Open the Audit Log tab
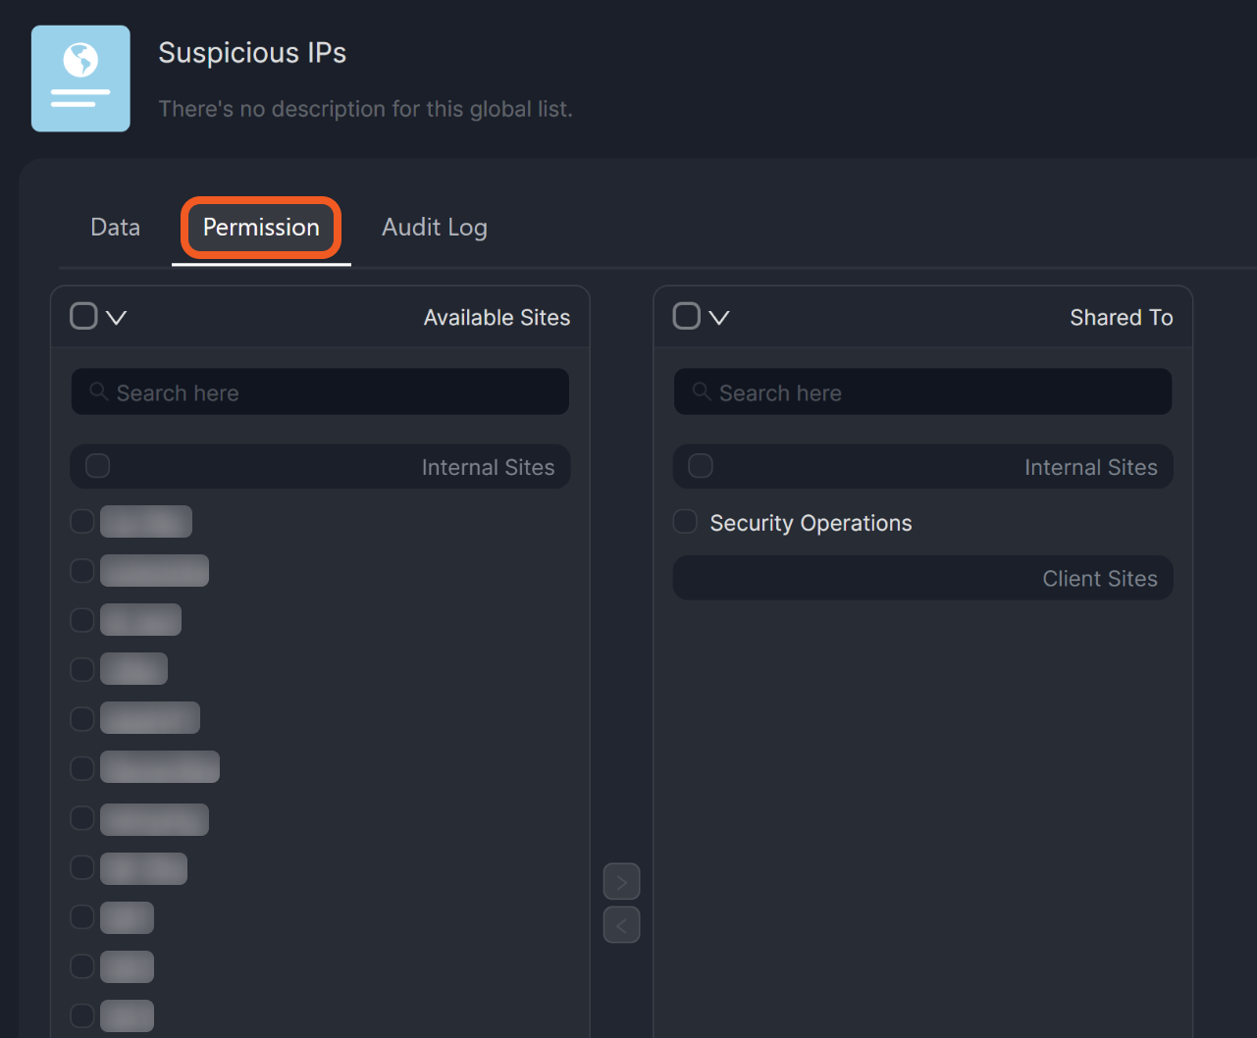The height and width of the screenshot is (1038, 1257). [x=434, y=228]
